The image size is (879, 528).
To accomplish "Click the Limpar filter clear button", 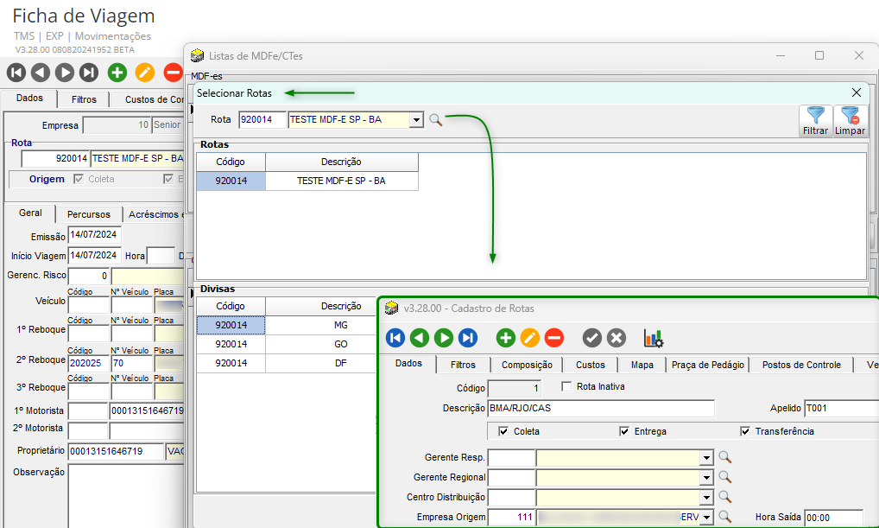I will click(850, 121).
